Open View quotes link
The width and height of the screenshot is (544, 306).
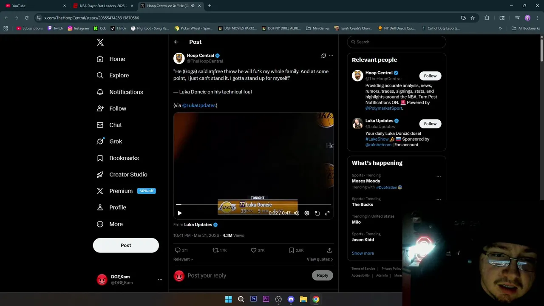pos(320,259)
